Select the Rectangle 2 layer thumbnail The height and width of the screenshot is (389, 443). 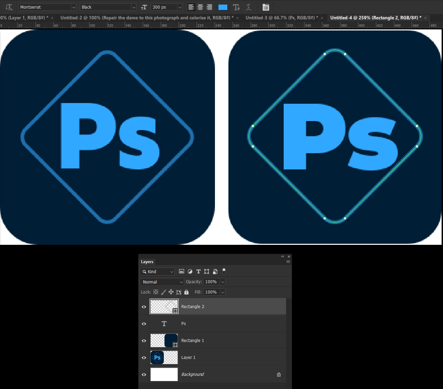click(164, 307)
